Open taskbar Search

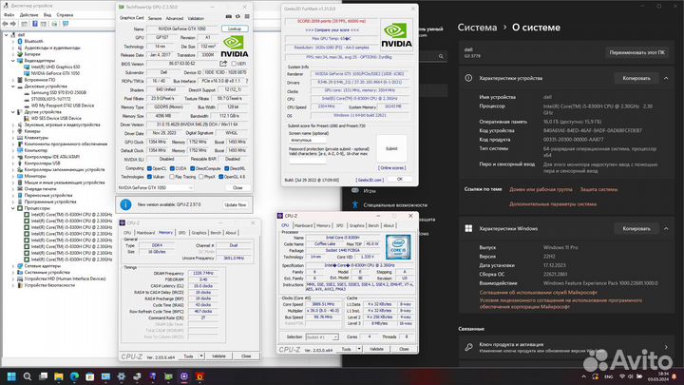[x=27, y=376]
